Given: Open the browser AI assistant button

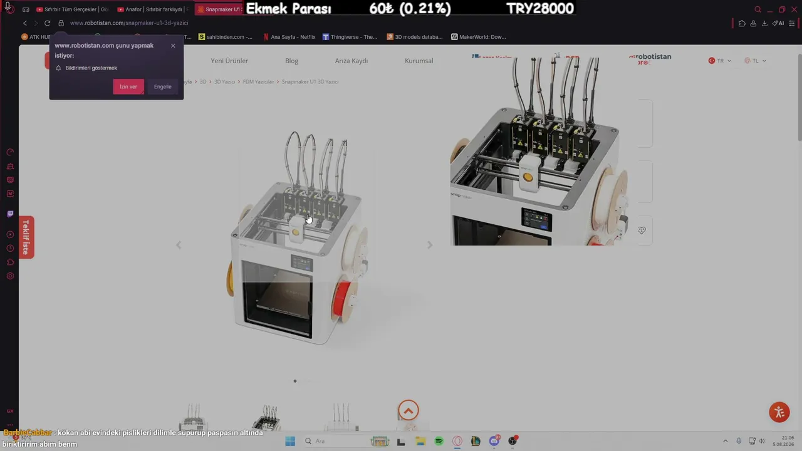Looking at the screenshot, I should [x=778, y=23].
